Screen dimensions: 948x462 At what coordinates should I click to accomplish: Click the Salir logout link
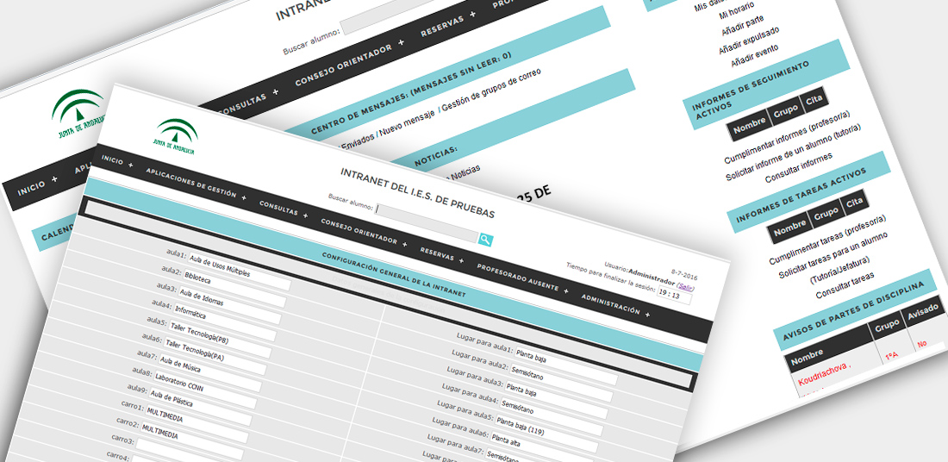[685, 286]
